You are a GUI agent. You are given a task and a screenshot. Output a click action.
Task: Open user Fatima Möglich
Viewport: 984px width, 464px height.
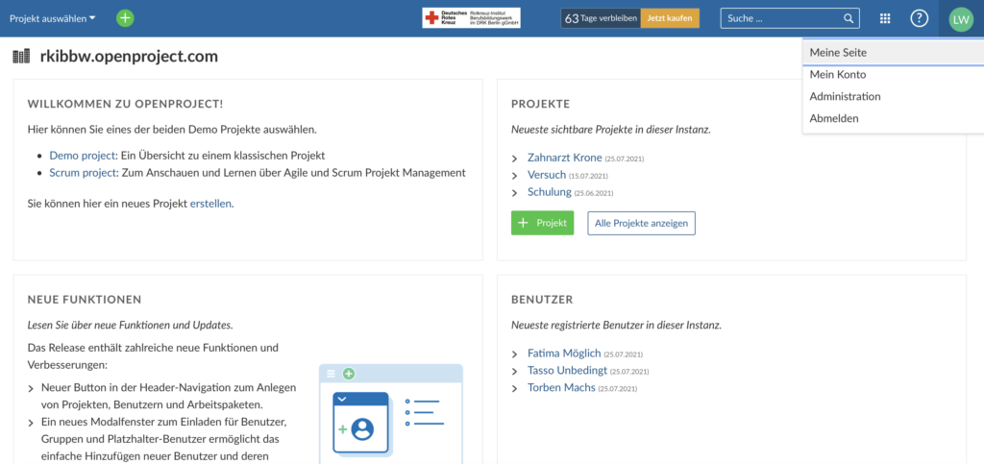tap(564, 353)
